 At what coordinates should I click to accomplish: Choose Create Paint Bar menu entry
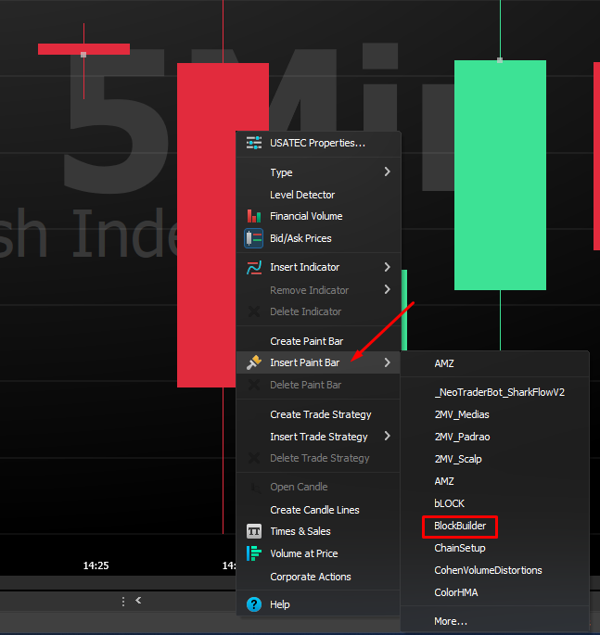click(x=306, y=341)
